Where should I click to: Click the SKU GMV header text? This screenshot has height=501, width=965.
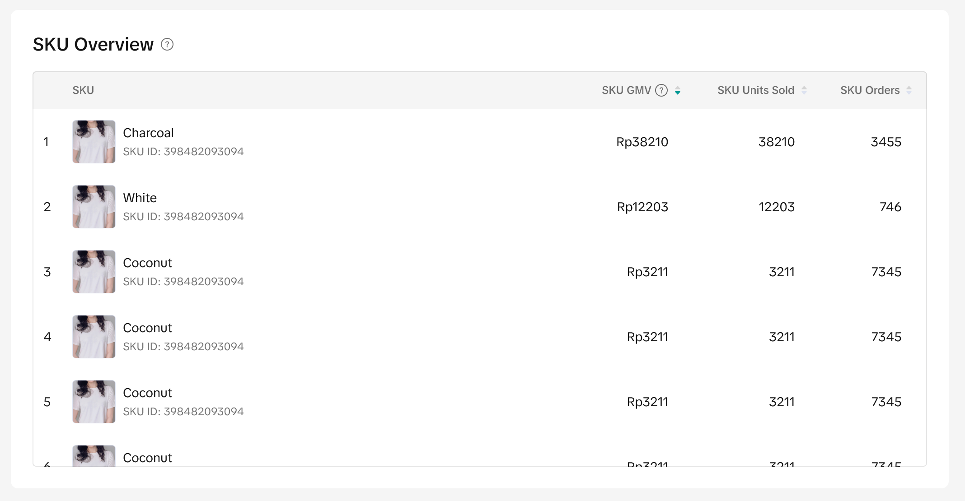(626, 90)
